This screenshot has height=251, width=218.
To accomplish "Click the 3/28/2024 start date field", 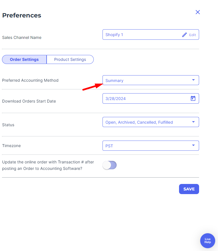I will coord(151,98).
